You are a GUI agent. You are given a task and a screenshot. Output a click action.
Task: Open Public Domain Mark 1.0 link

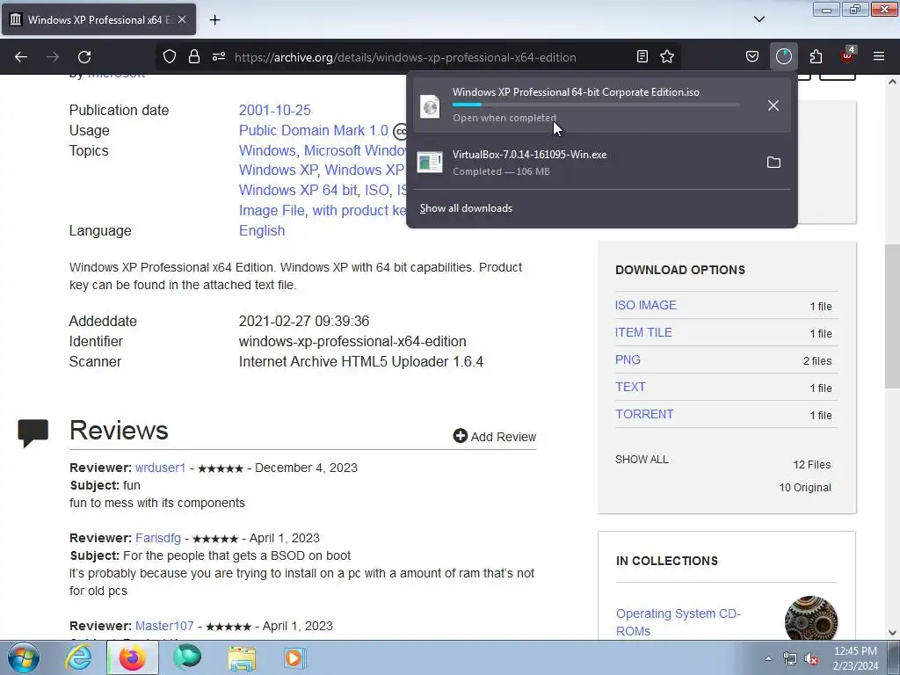pos(314,131)
